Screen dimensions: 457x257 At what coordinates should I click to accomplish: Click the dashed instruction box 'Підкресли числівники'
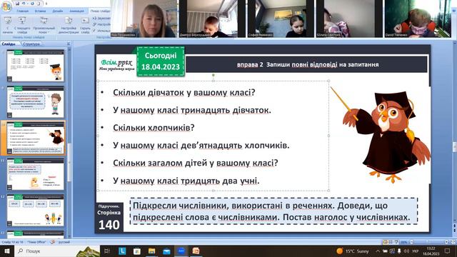pyautogui.click(x=273, y=211)
